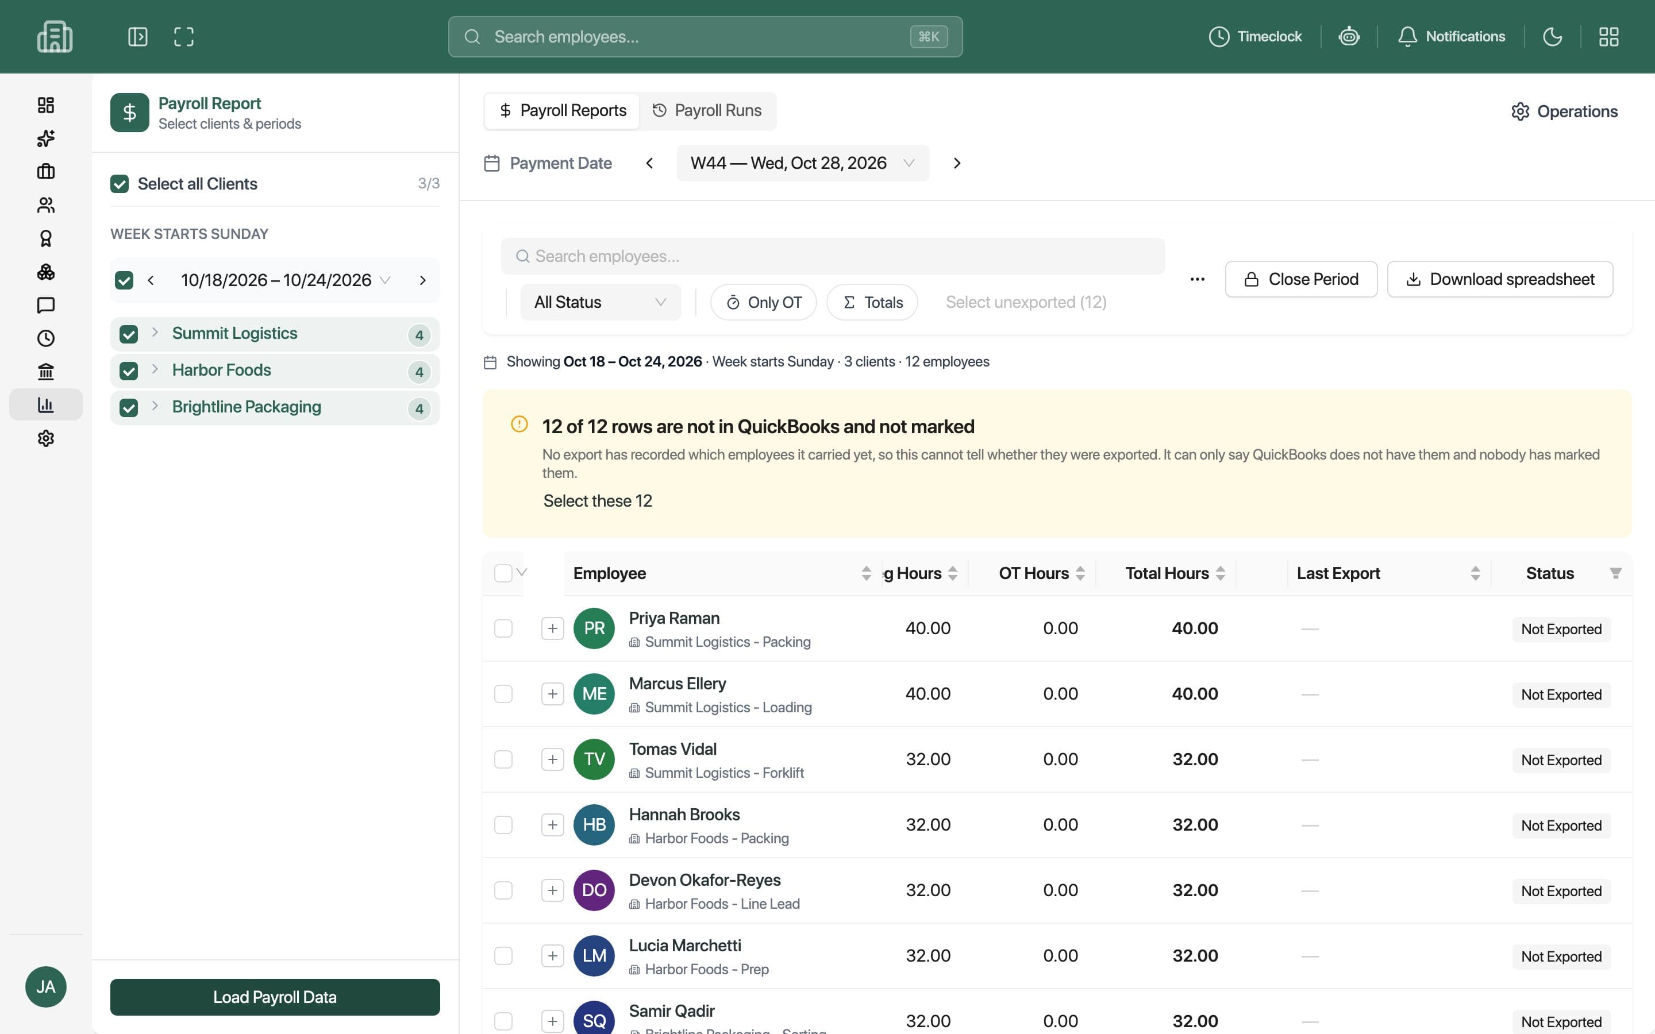
Task: Click the table Search employees field
Action: pos(832,256)
